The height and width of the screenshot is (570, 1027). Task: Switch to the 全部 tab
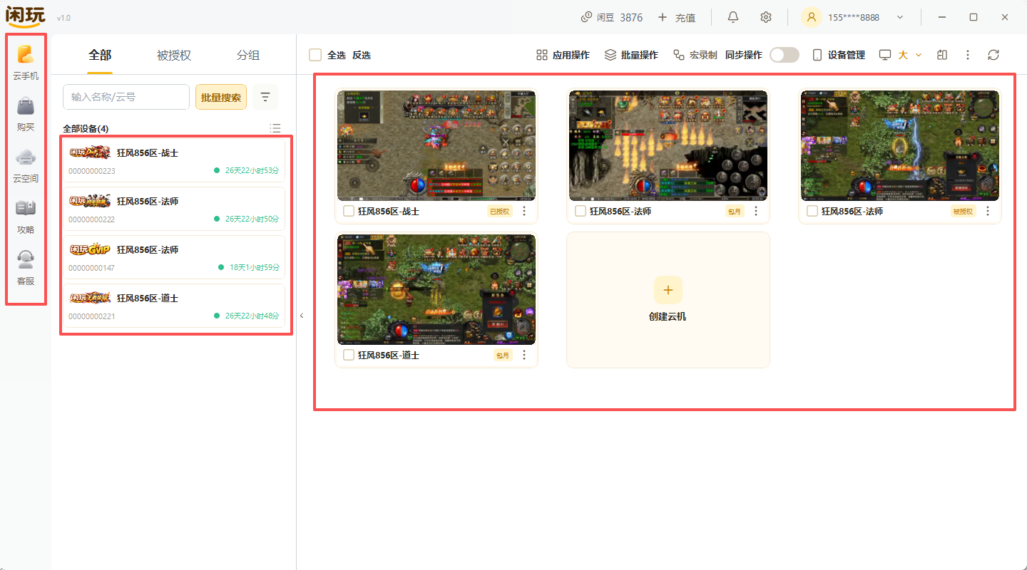100,56
